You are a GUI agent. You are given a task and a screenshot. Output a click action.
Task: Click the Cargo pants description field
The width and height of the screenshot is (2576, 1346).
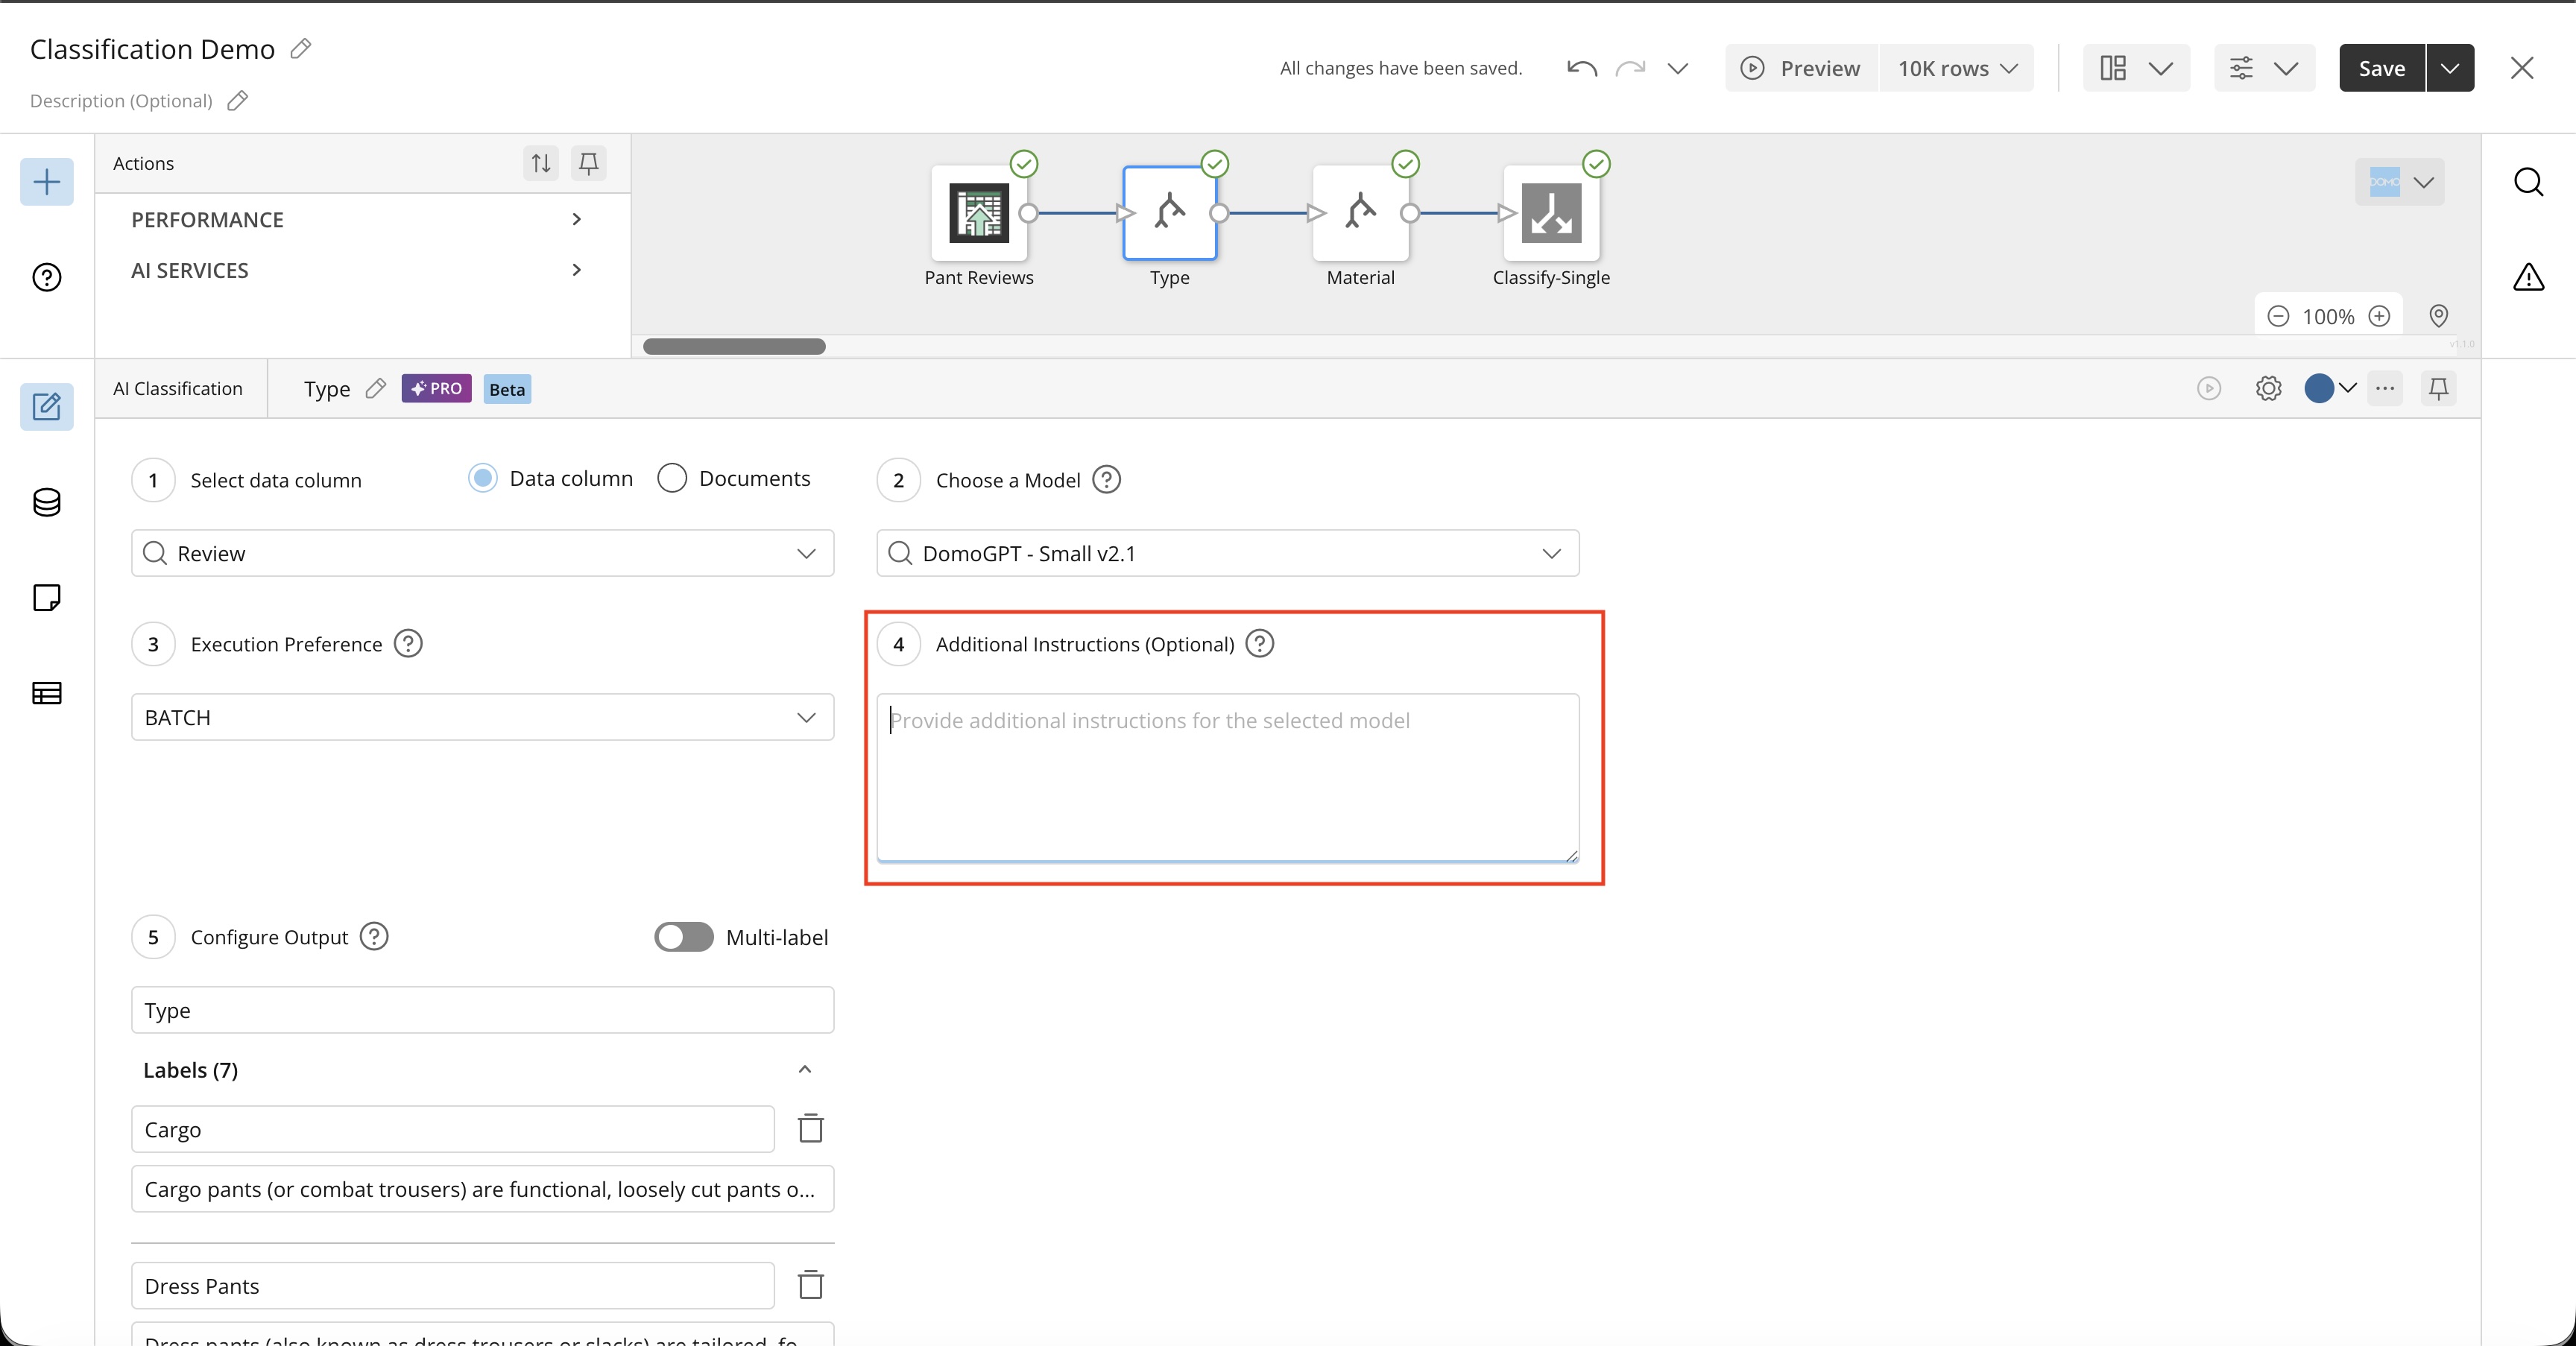pyautogui.click(x=482, y=1189)
